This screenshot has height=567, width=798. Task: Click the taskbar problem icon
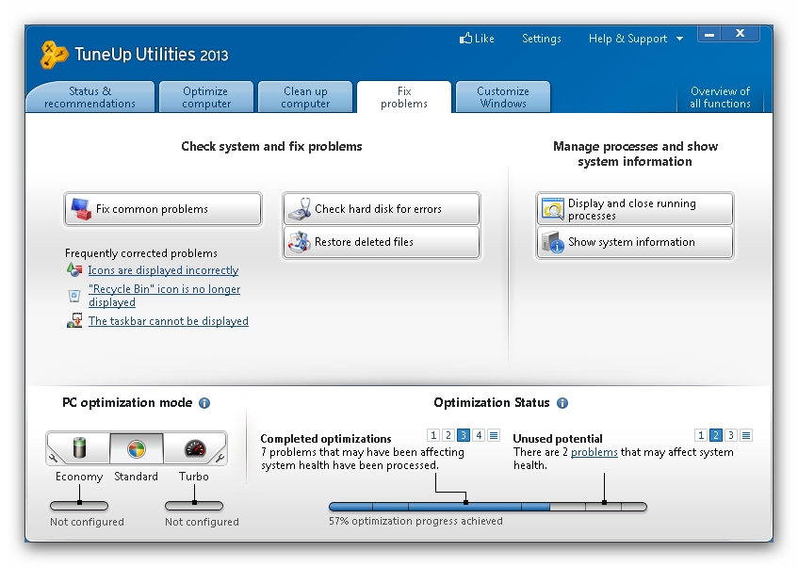click(74, 320)
